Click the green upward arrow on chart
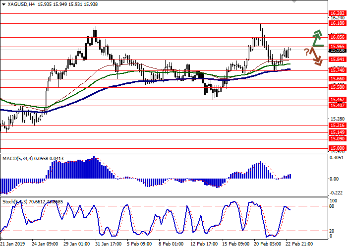347x248 pixels. (317, 39)
